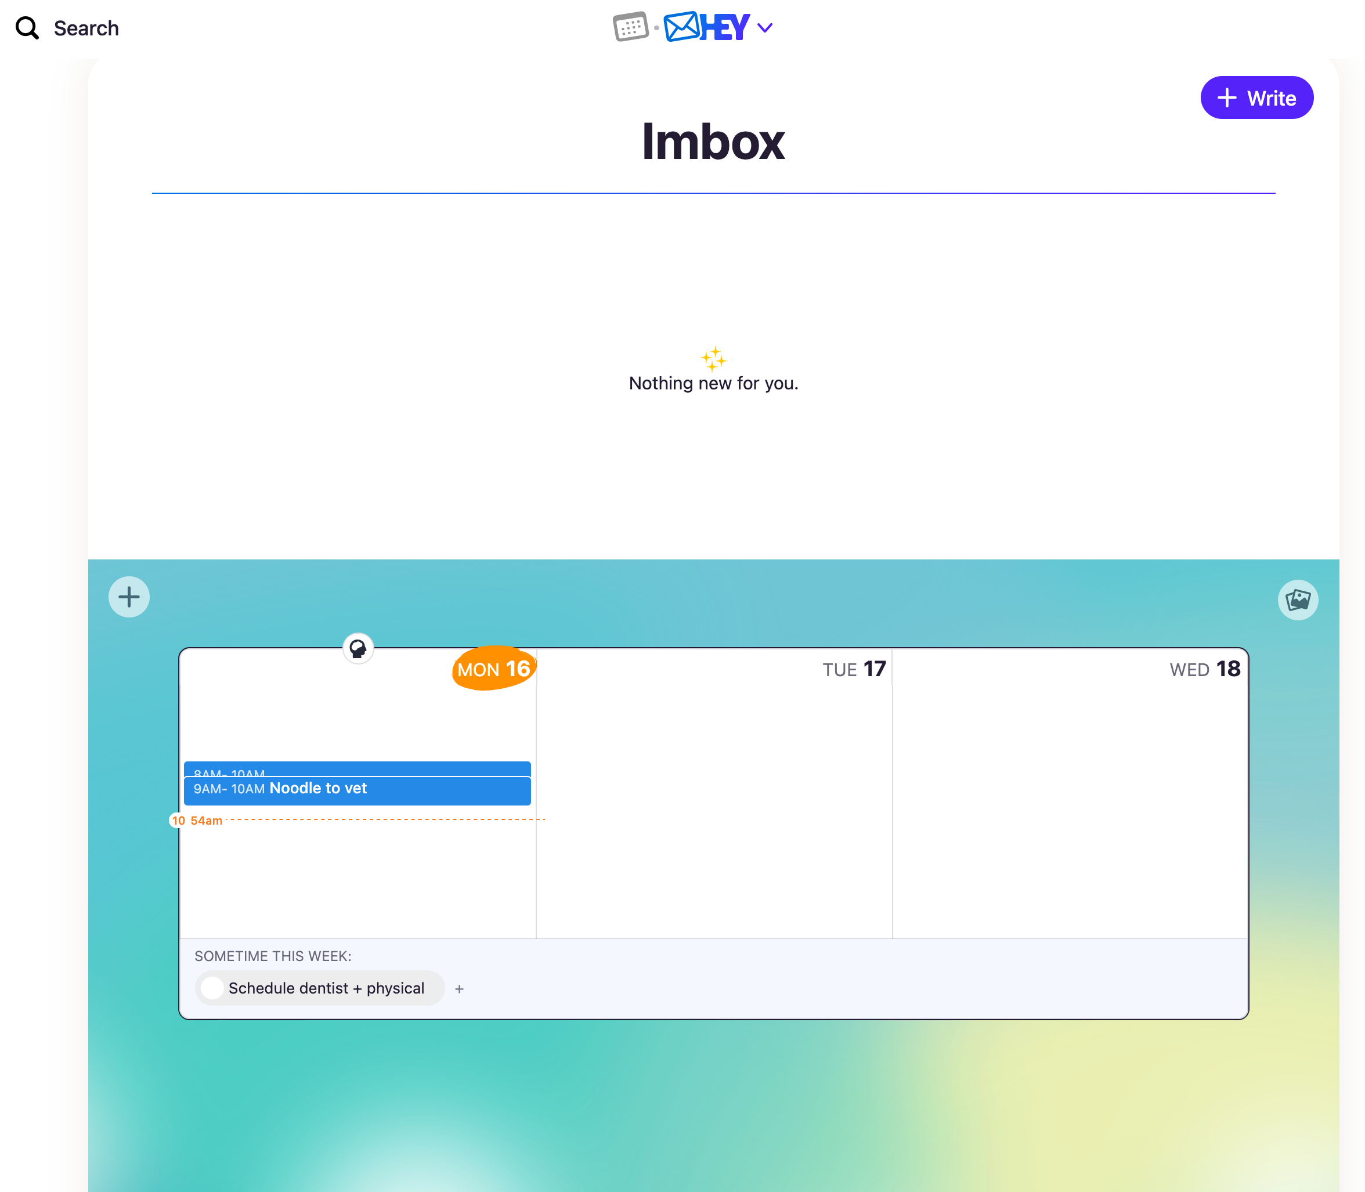
Task: Open the Noodle to vet event
Action: [358, 790]
